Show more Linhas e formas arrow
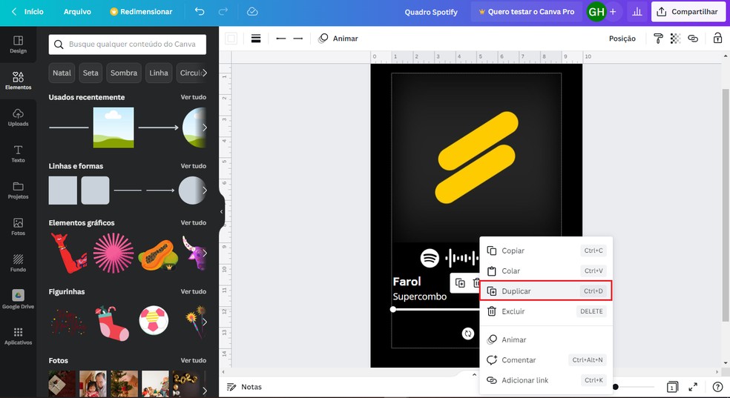Image resolution: width=730 pixels, height=398 pixels. click(x=204, y=190)
